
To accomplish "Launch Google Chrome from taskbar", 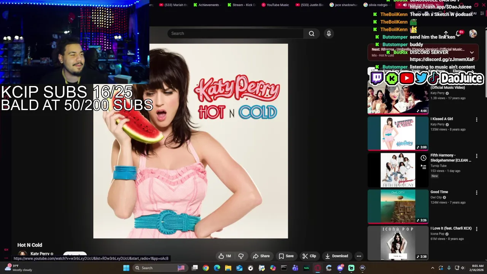I will (x=206, y=268).
